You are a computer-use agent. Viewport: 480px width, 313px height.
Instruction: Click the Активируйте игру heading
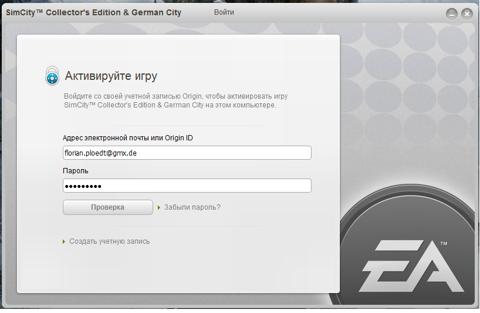[111, 76]
